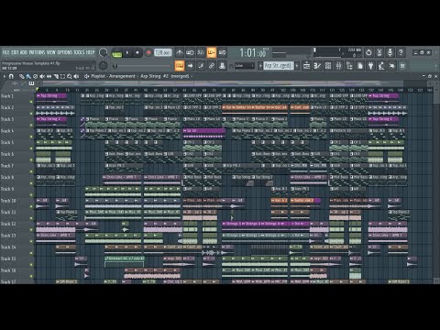Screen dimensions: 440x330
Task: Toggle typing keyboard to piano icon
Action: point(180,66)
